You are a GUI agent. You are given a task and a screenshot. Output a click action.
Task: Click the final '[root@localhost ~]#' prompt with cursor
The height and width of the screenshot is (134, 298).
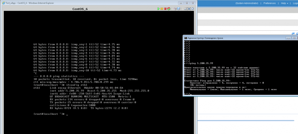click(x=51, y=114)
